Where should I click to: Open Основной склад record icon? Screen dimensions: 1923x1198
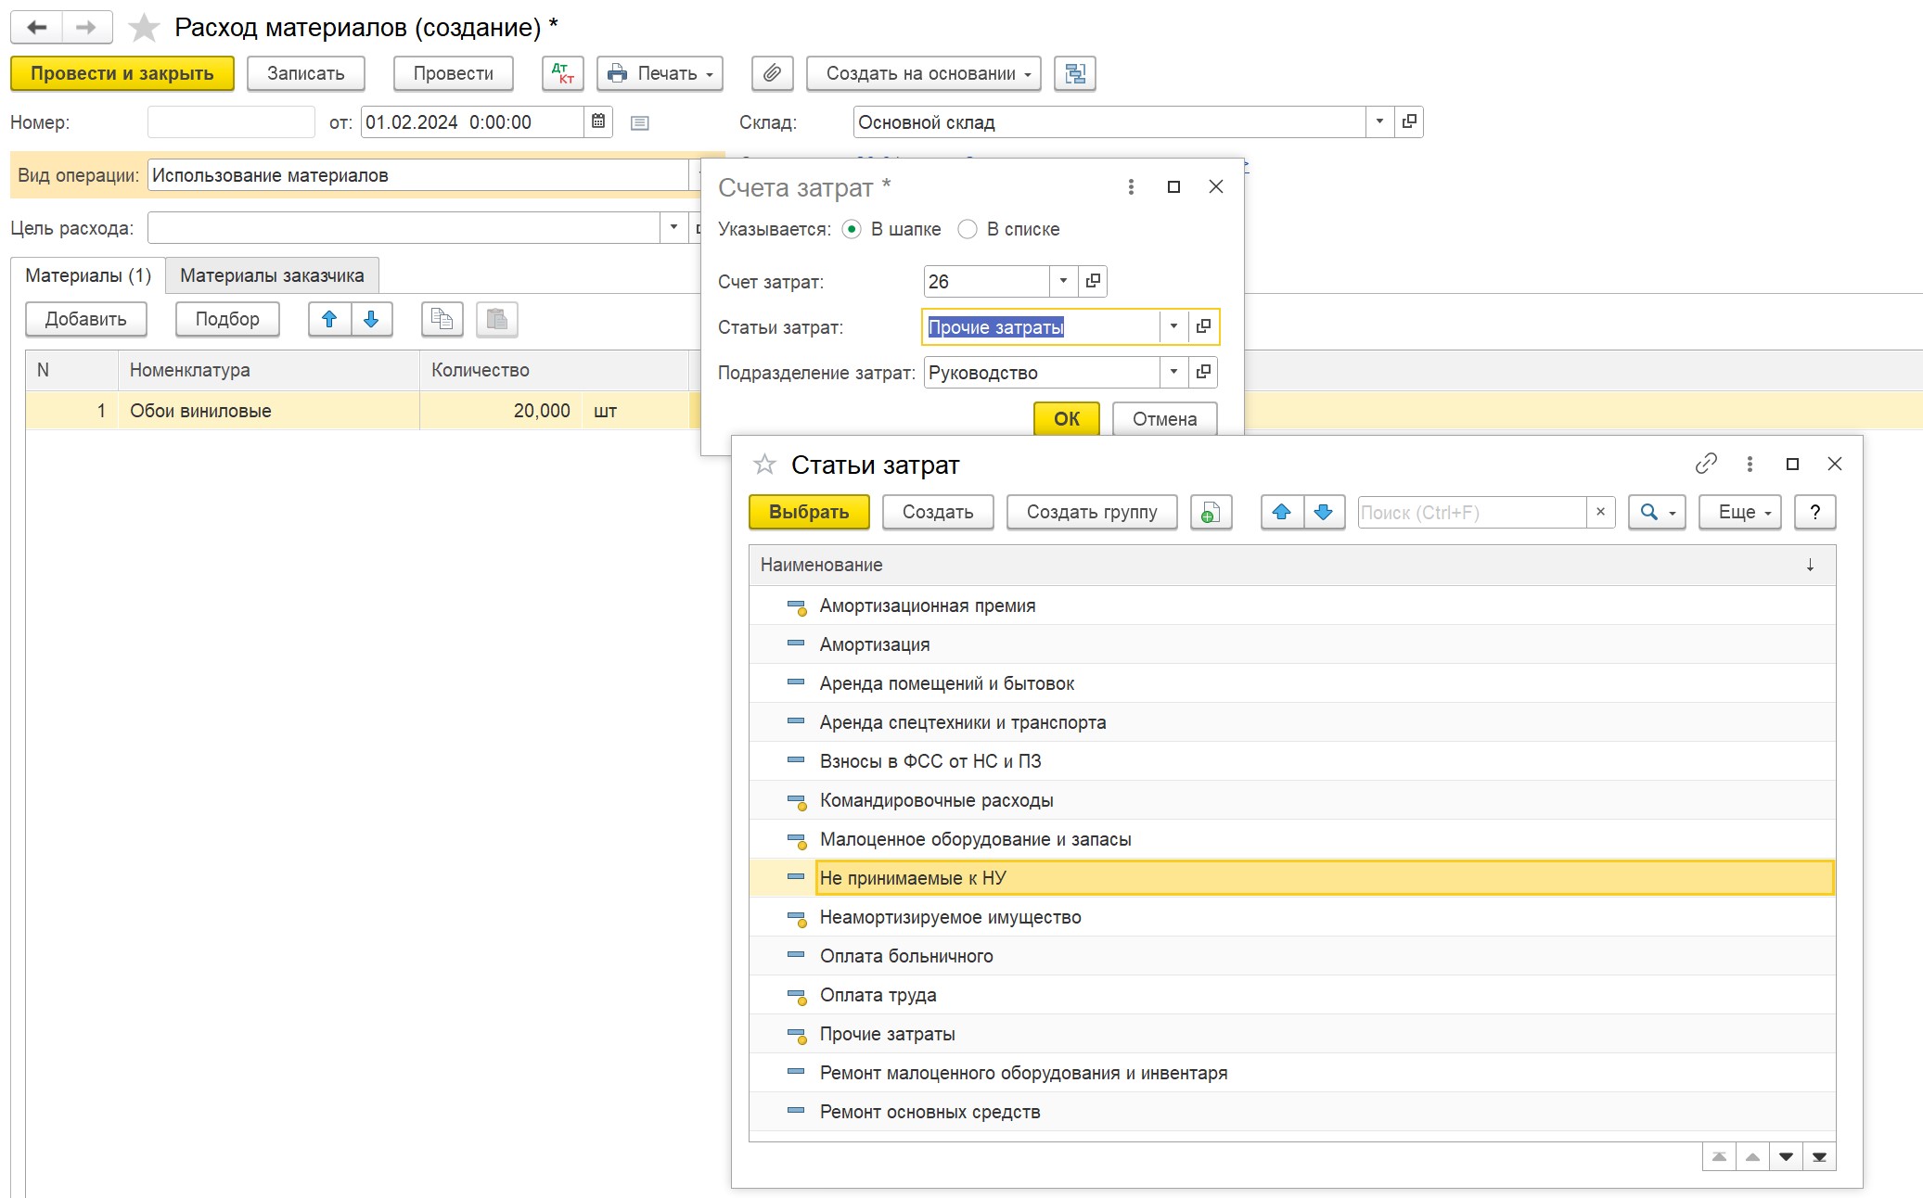point(1409,121)
